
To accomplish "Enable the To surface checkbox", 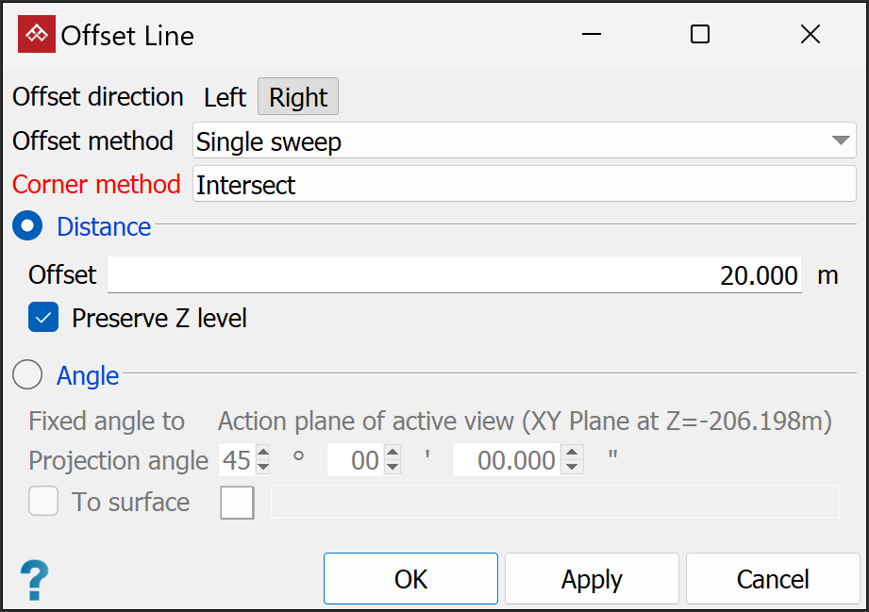I will [42, 502].
